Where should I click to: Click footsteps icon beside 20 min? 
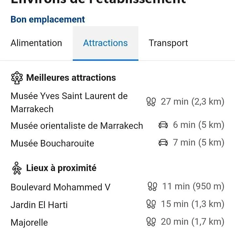pos(151,221)
